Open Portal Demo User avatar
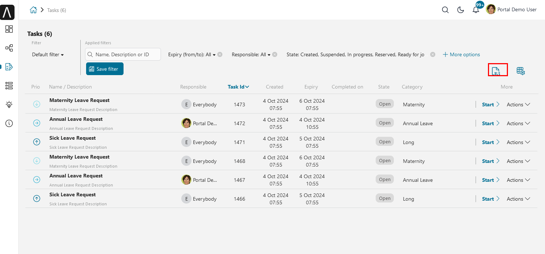Image resolution: width=545 pixels, height=254 pixels. (x=491, y=9)
